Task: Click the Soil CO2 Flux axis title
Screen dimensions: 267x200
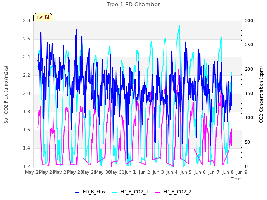Action: tap(6, 95)
